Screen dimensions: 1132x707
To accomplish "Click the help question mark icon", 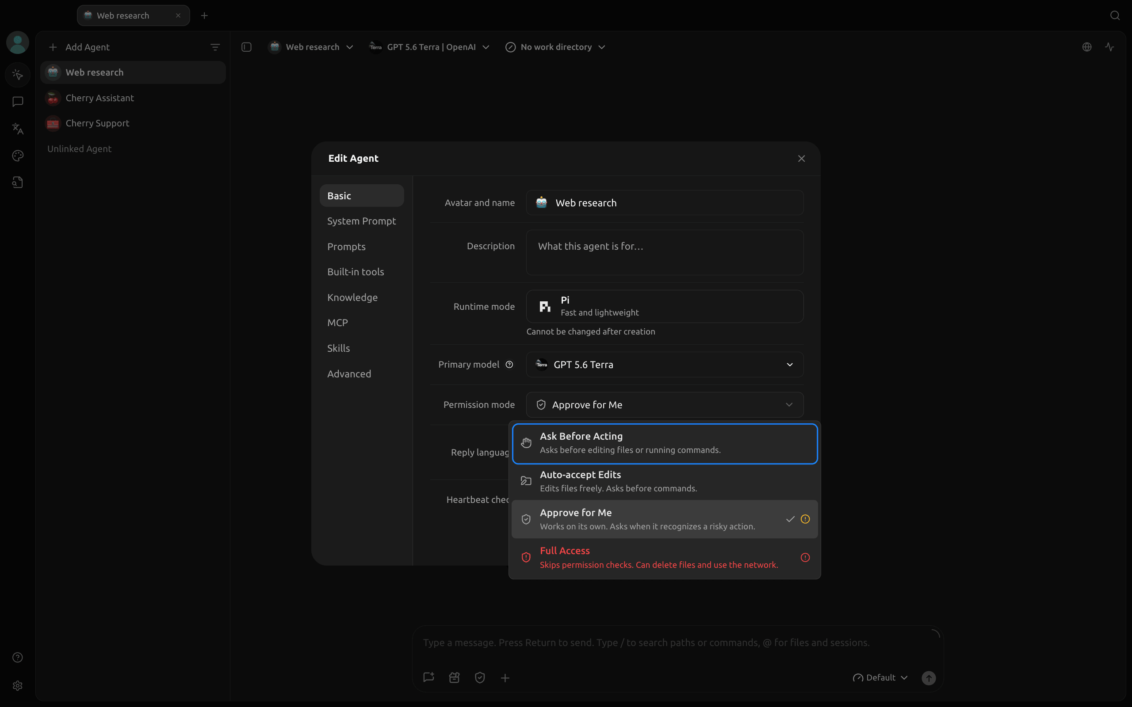I will pyautogui.click(x=18, y=658).
